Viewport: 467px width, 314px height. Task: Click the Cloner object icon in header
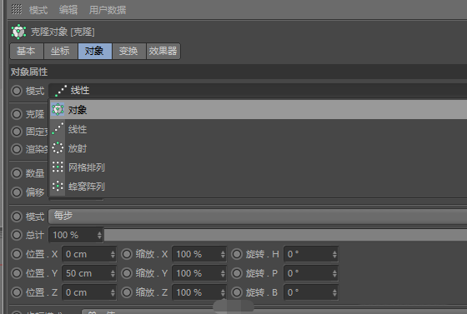tap(18, 32)
